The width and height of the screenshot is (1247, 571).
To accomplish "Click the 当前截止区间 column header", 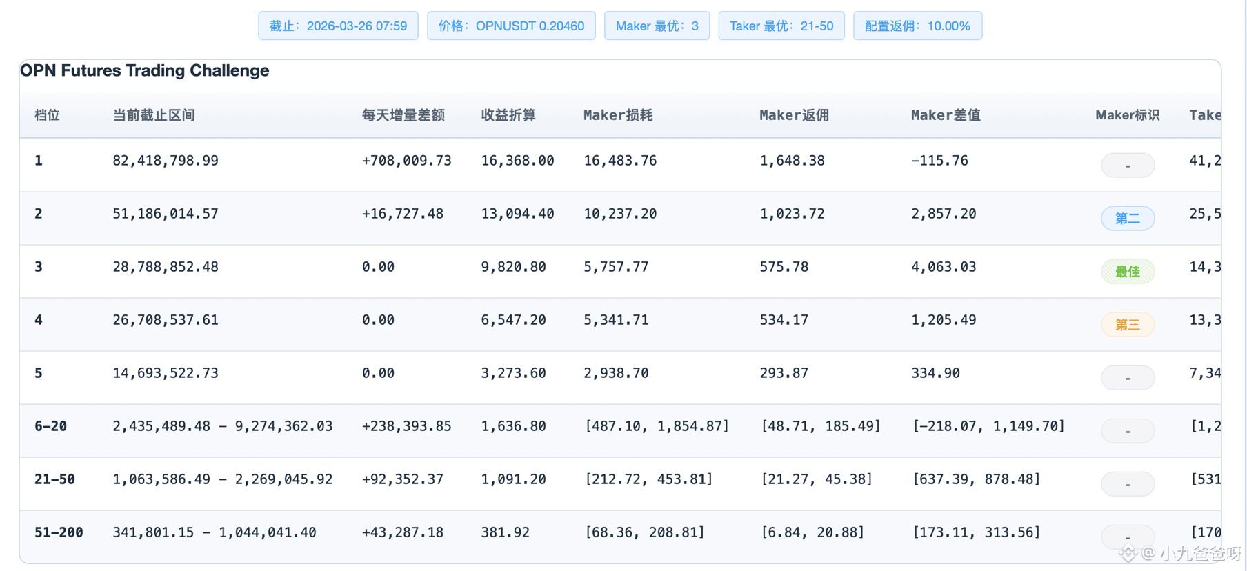I will 154,115.
